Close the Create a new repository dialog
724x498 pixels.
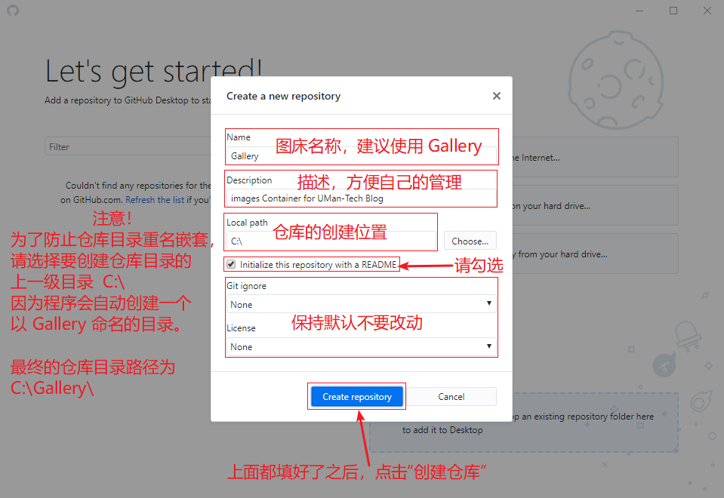tap(496, 96)
